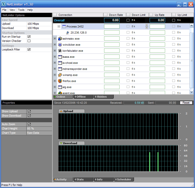Screen dimensions: 195x188
Task: Switch to the Offline tab
Action: click(x=83, y=97)
